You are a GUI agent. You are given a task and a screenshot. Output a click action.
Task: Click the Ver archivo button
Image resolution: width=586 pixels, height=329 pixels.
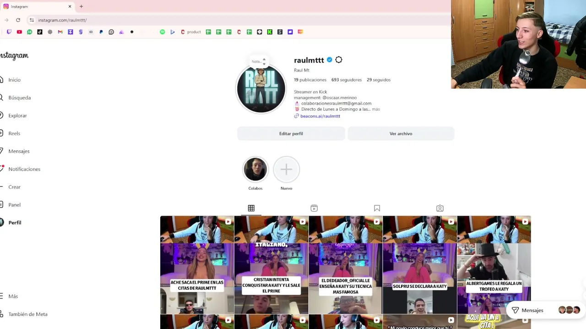coord(401,133)
